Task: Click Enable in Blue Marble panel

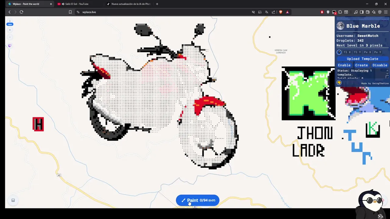Action: (344, 65)
